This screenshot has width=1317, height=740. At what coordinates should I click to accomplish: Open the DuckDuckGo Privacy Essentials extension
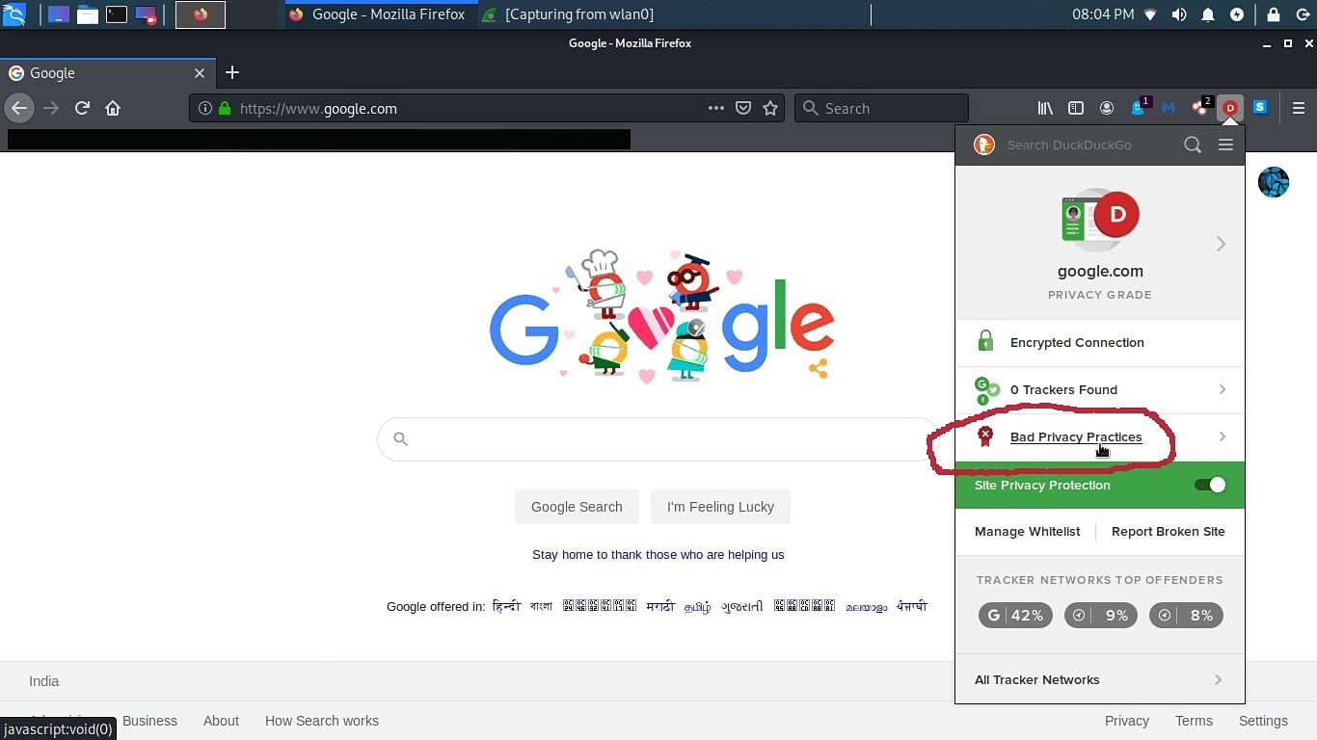click(x=1230, y=108)
